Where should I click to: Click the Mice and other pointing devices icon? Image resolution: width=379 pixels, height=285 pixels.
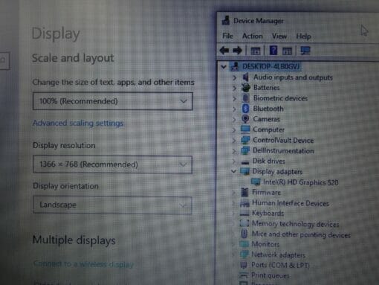point(244,234)
